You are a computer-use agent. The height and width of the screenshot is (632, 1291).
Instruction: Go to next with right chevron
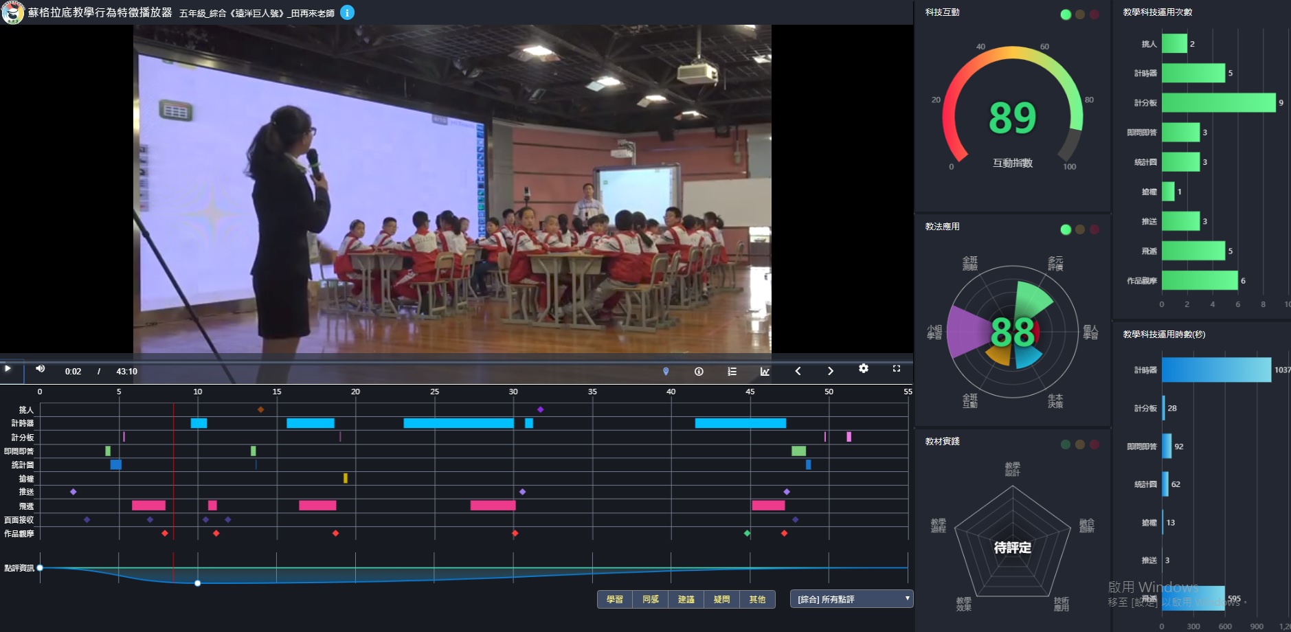pyautogui.click(x=831, y=371)
